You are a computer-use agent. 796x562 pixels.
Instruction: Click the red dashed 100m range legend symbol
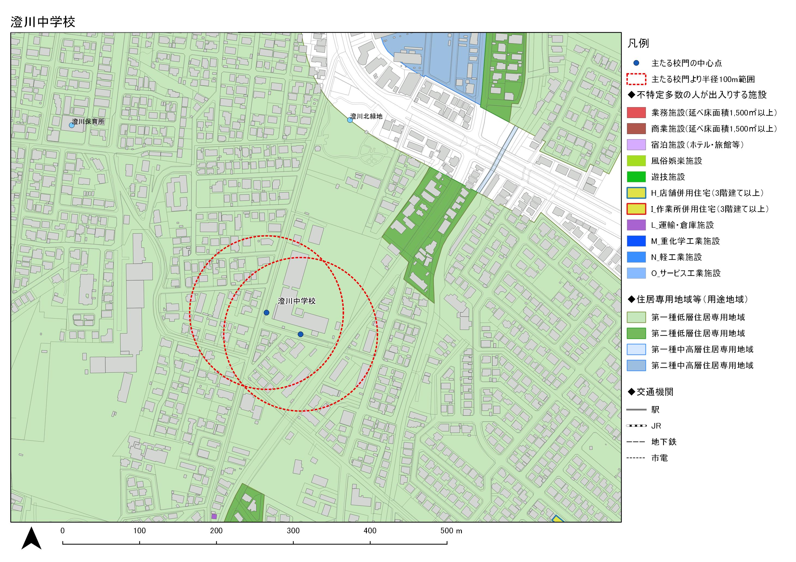[x=636, y=79]
